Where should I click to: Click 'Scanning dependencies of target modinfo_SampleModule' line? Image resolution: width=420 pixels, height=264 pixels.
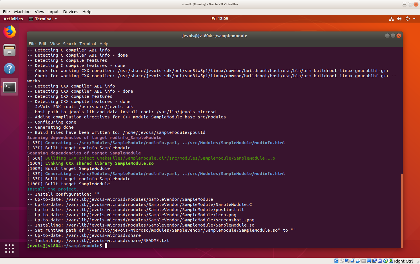coord(94,138)
